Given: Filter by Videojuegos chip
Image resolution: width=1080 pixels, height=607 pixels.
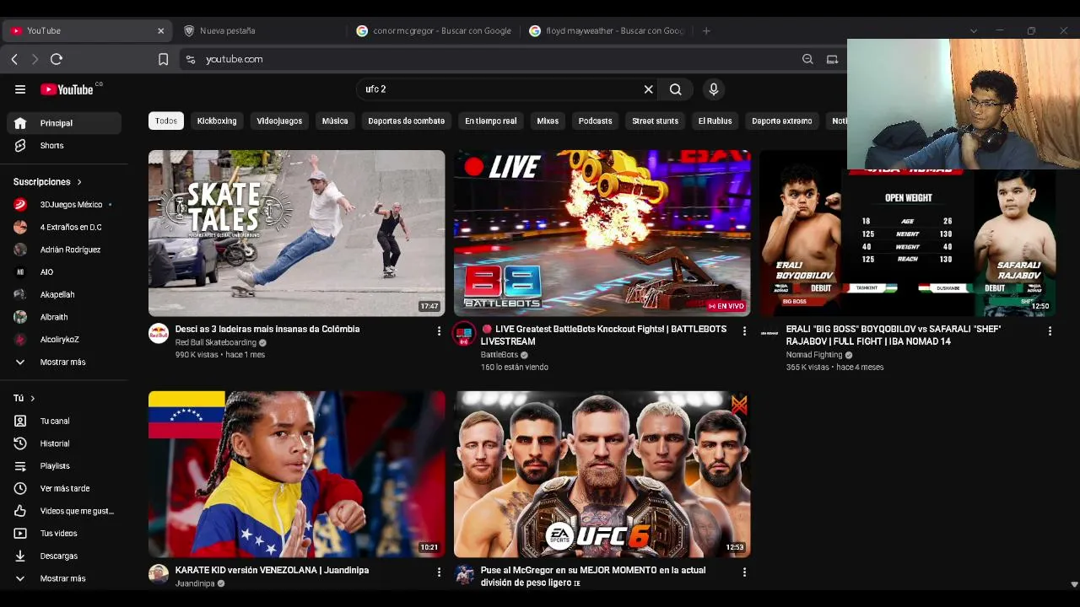Looking at the screenshot, I should coord(279,121).
